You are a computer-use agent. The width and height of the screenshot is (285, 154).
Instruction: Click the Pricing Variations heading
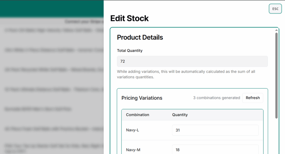[142, 98]
